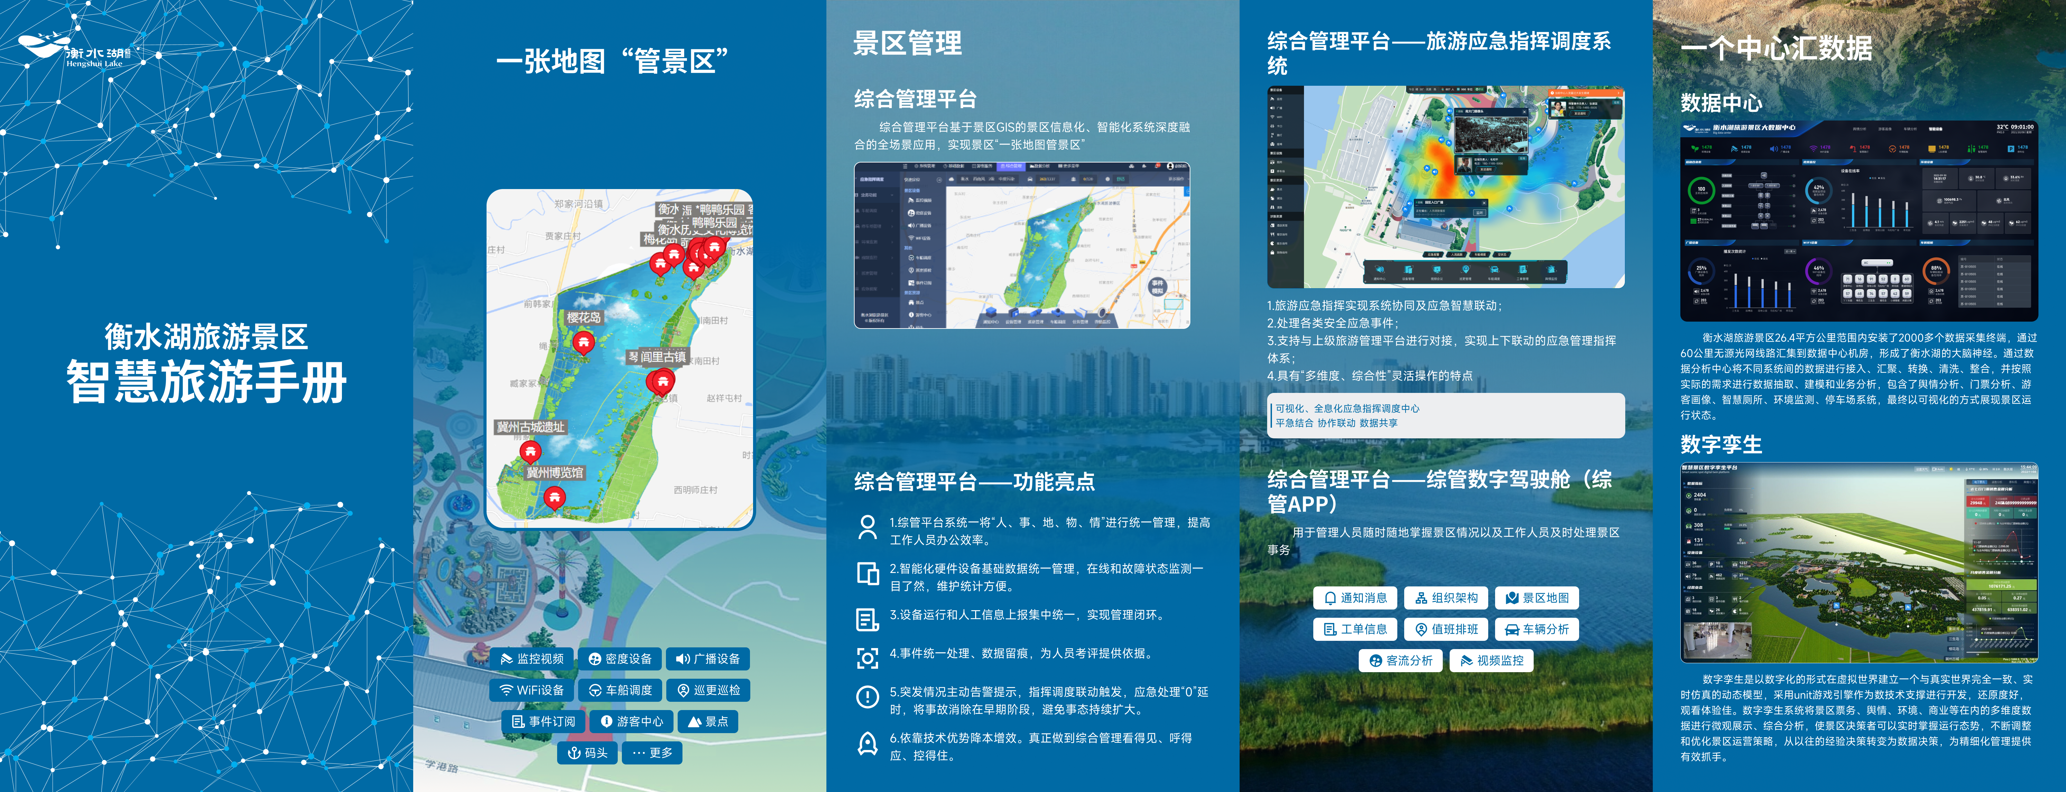The image size is (2066, 792).
Task: Click the 值班排班 duty schedule button
Action: (x=1446, y=629)
